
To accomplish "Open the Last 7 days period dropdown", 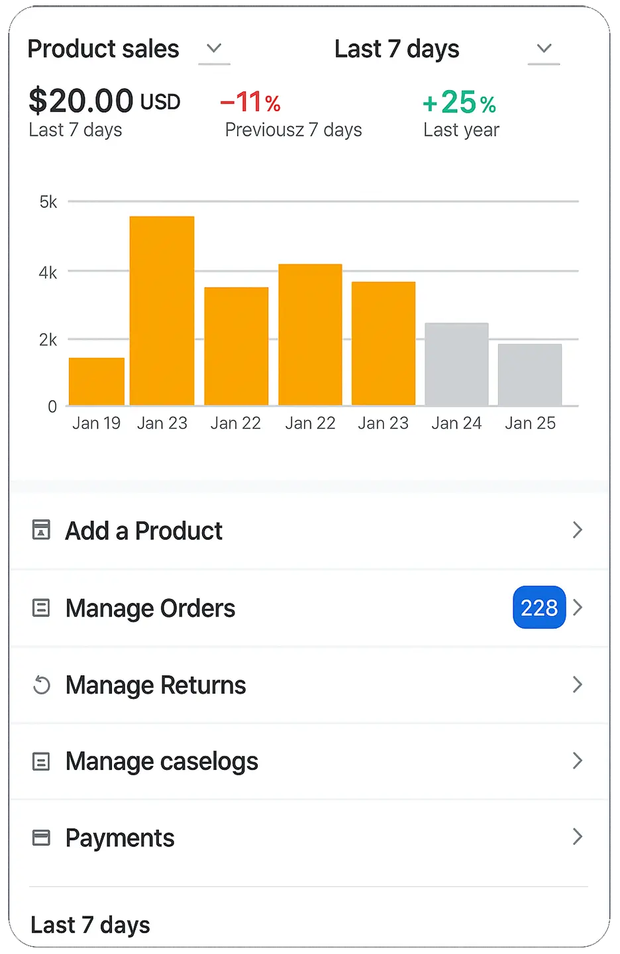I will [544, 48].
